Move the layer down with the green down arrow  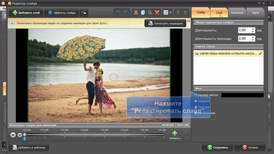click(178, 12)
